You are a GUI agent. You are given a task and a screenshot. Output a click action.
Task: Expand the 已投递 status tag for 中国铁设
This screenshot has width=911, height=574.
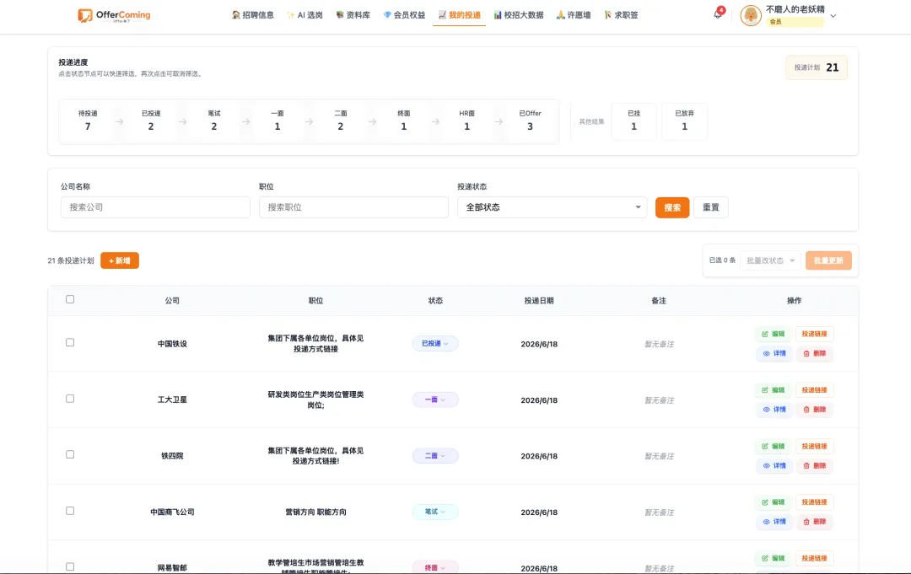tap(435, 344)
